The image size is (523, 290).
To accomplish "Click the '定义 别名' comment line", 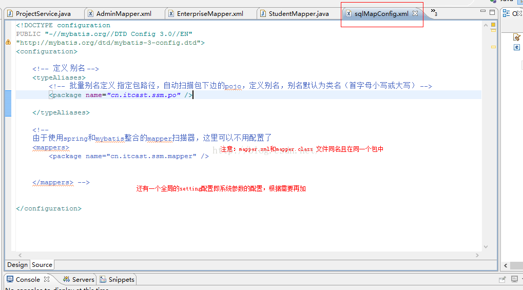I will click(x=66, y=68).
